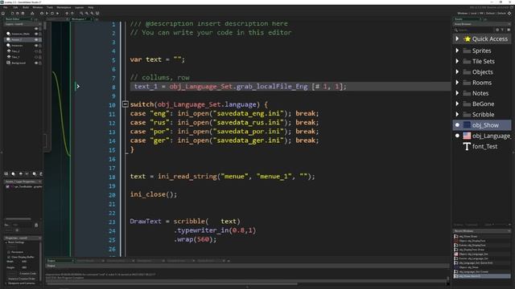Open the Build menu
Viewport: 515px width, 289px height.
[x=26, y=7]
